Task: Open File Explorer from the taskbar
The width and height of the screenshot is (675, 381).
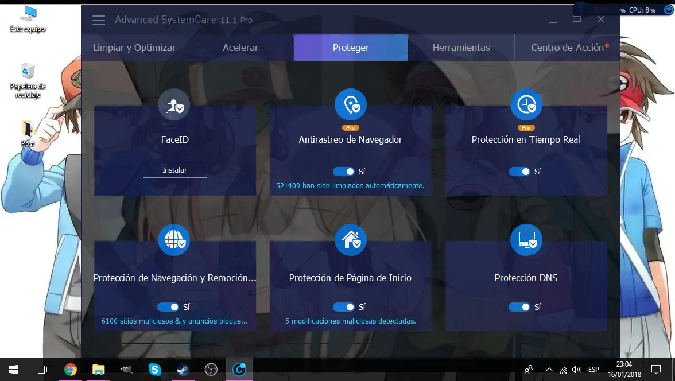Action: click(x=99, y=370)
